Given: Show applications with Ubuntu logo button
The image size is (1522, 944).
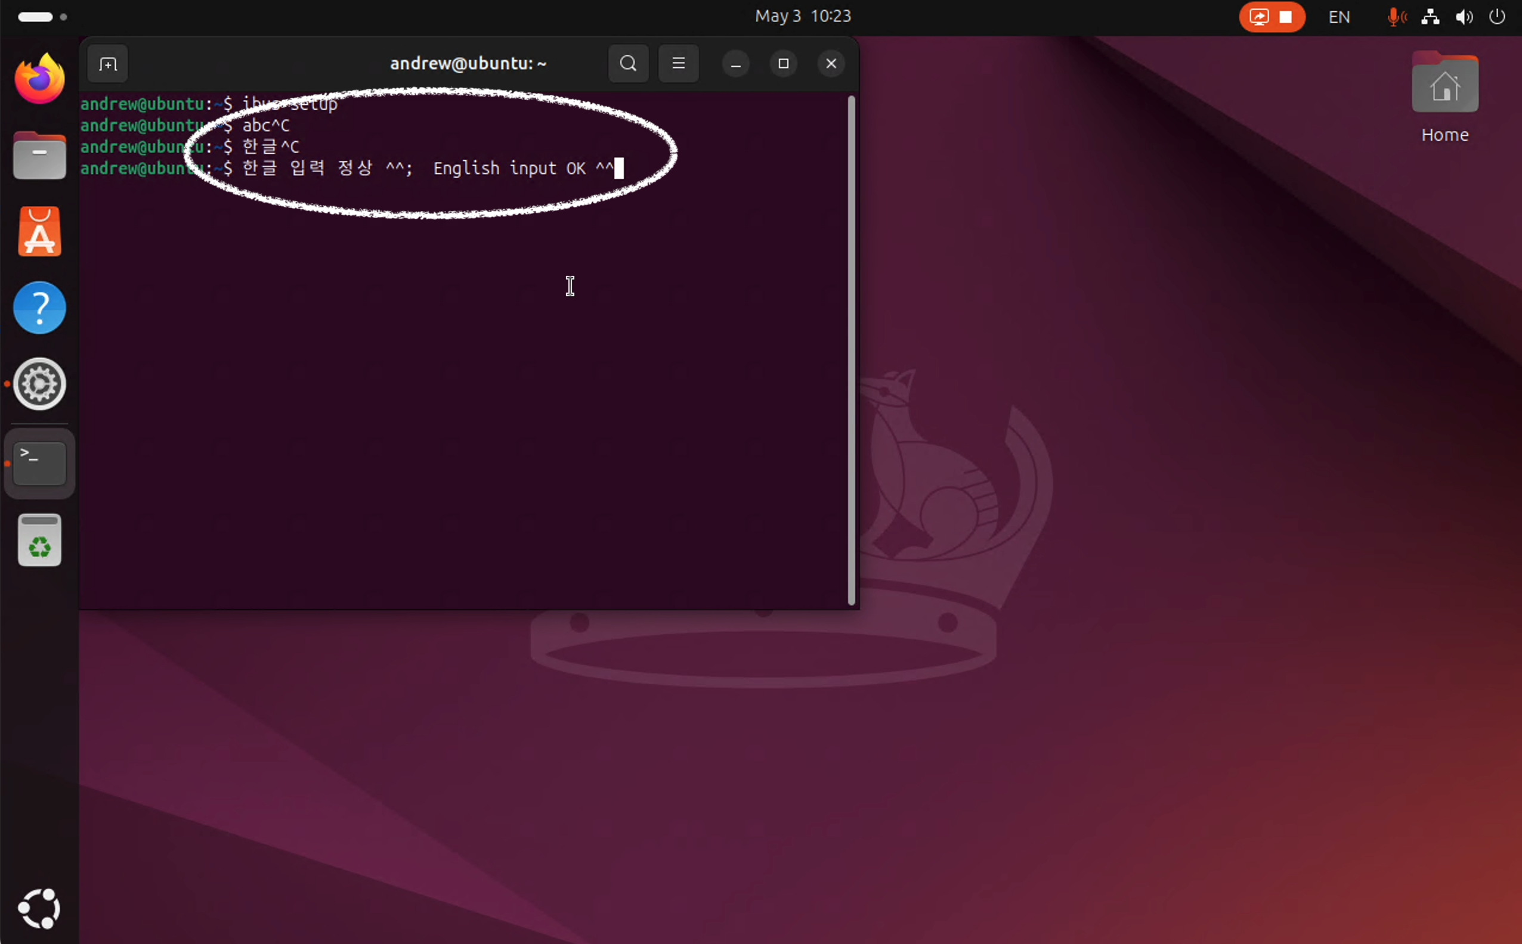Looking at the screenshot, I should (x=39, y=908).
